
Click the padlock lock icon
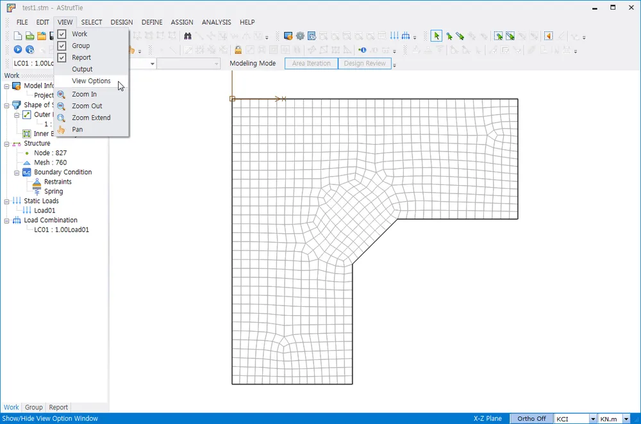238,50
